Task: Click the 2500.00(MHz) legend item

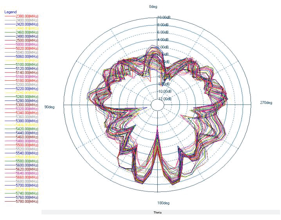Action: click(27, 40)
